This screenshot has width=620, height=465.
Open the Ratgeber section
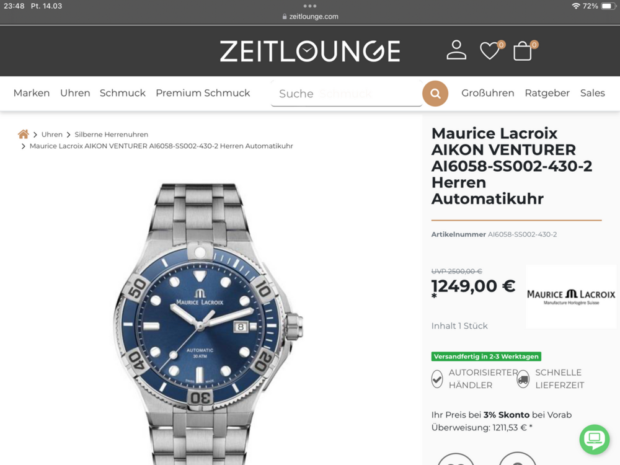[547, 93]
